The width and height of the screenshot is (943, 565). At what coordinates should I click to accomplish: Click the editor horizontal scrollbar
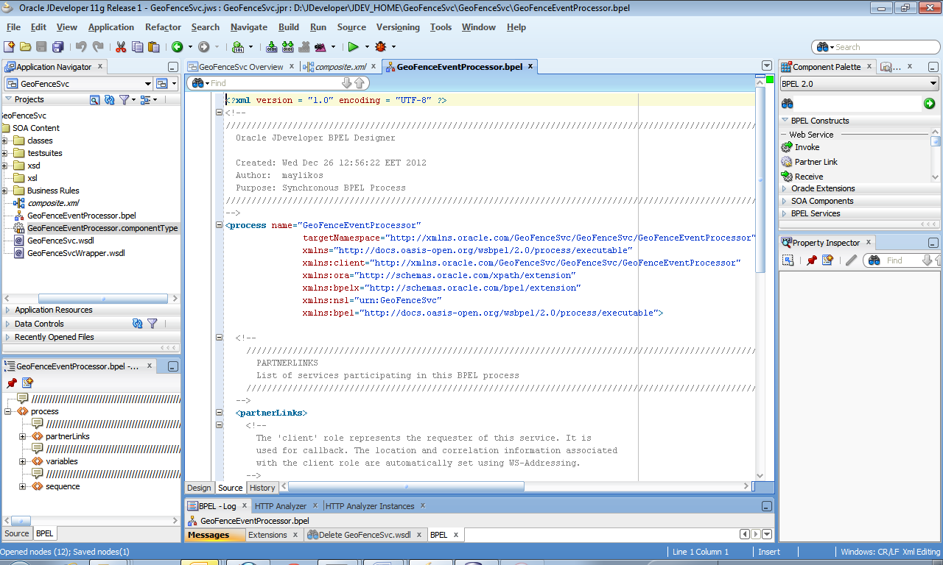406,486
